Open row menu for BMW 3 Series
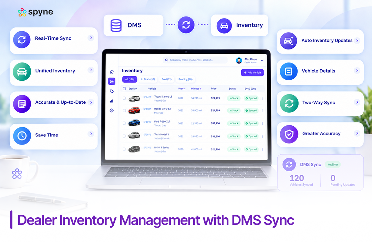Screen dimensions: 372x252 pos(262,149)
